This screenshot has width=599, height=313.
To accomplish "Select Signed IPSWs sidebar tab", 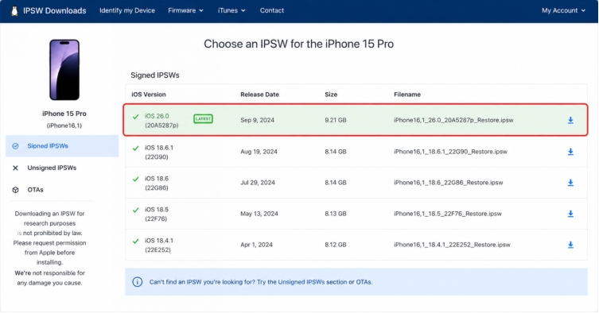I will 62,146.
